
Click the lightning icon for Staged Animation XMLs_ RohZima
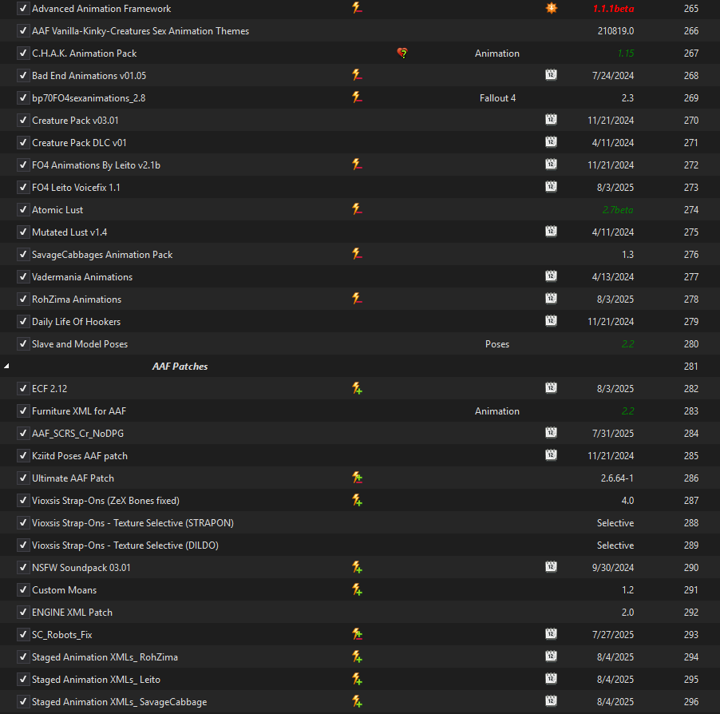357,656
